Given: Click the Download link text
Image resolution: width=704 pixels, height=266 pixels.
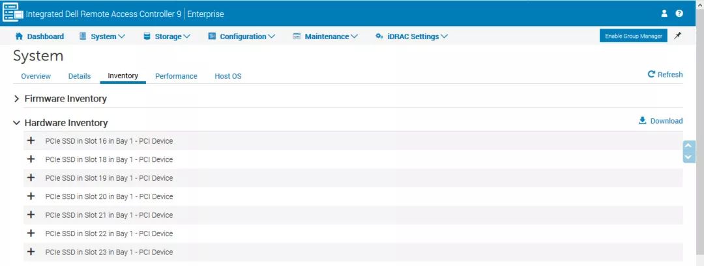Looking at the screenshot, I should coord(666,121).
